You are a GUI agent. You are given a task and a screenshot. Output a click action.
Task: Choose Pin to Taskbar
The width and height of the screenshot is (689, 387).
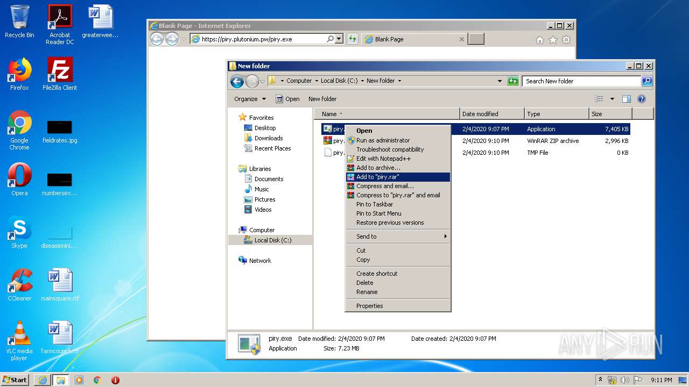398,204
